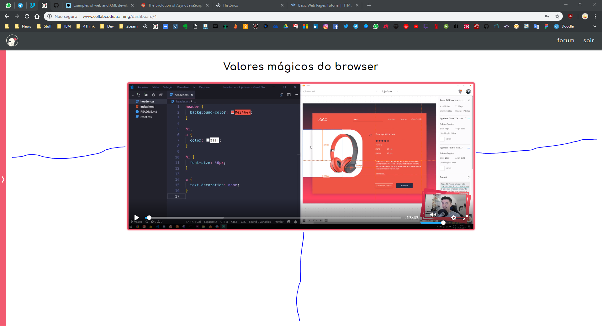Open the IBM bookmarks folder
Image resolution: width=602 pixels, height=326 pixels.
[64, 26]
